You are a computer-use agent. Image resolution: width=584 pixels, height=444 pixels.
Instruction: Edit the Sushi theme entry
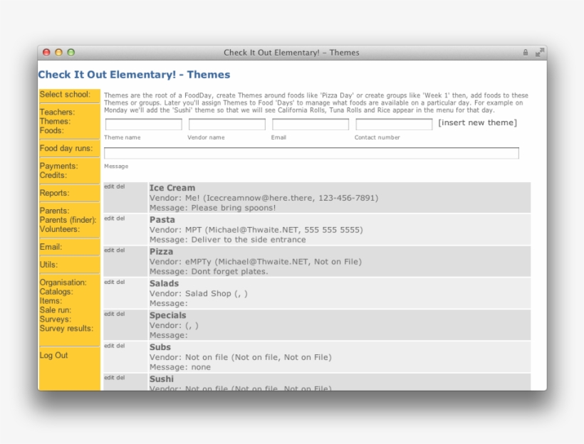pos(108,376)
